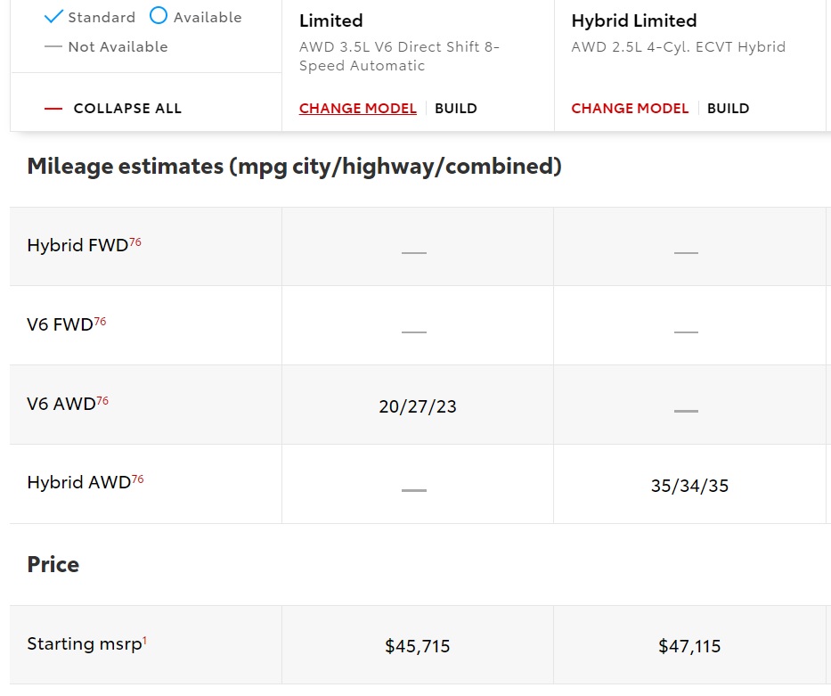
Task: Click the $47,115 starting price
Action: point(689,646)
